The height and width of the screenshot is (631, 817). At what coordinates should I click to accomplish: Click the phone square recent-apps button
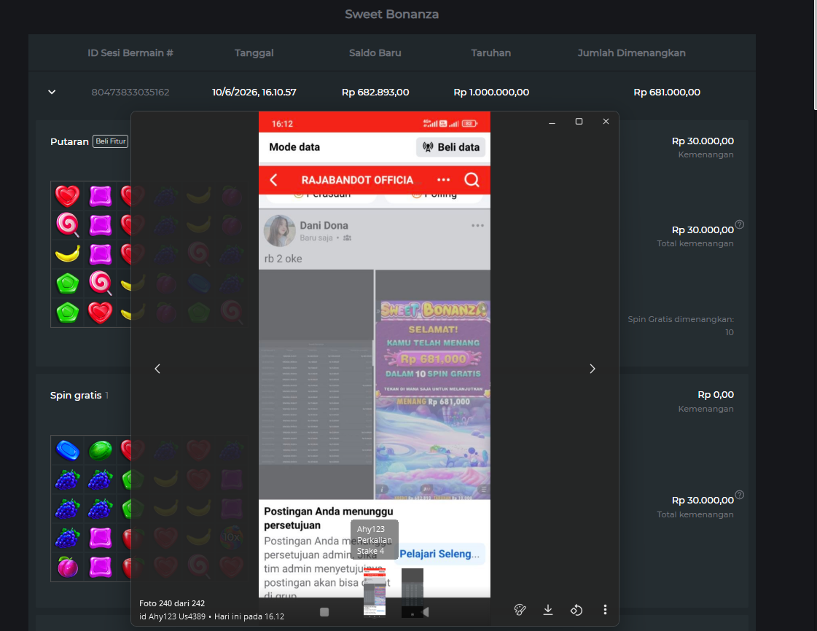coord(324,612)
